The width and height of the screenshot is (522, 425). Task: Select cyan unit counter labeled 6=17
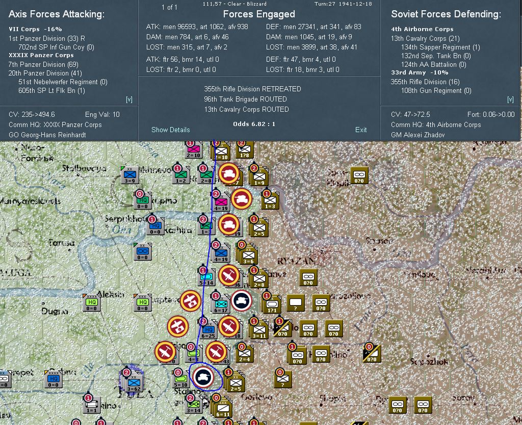(x=221, y=305)
